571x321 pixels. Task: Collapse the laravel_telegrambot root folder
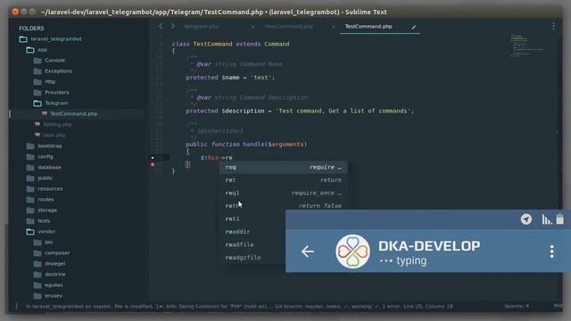pyautogui.click(x=50, y=39)
